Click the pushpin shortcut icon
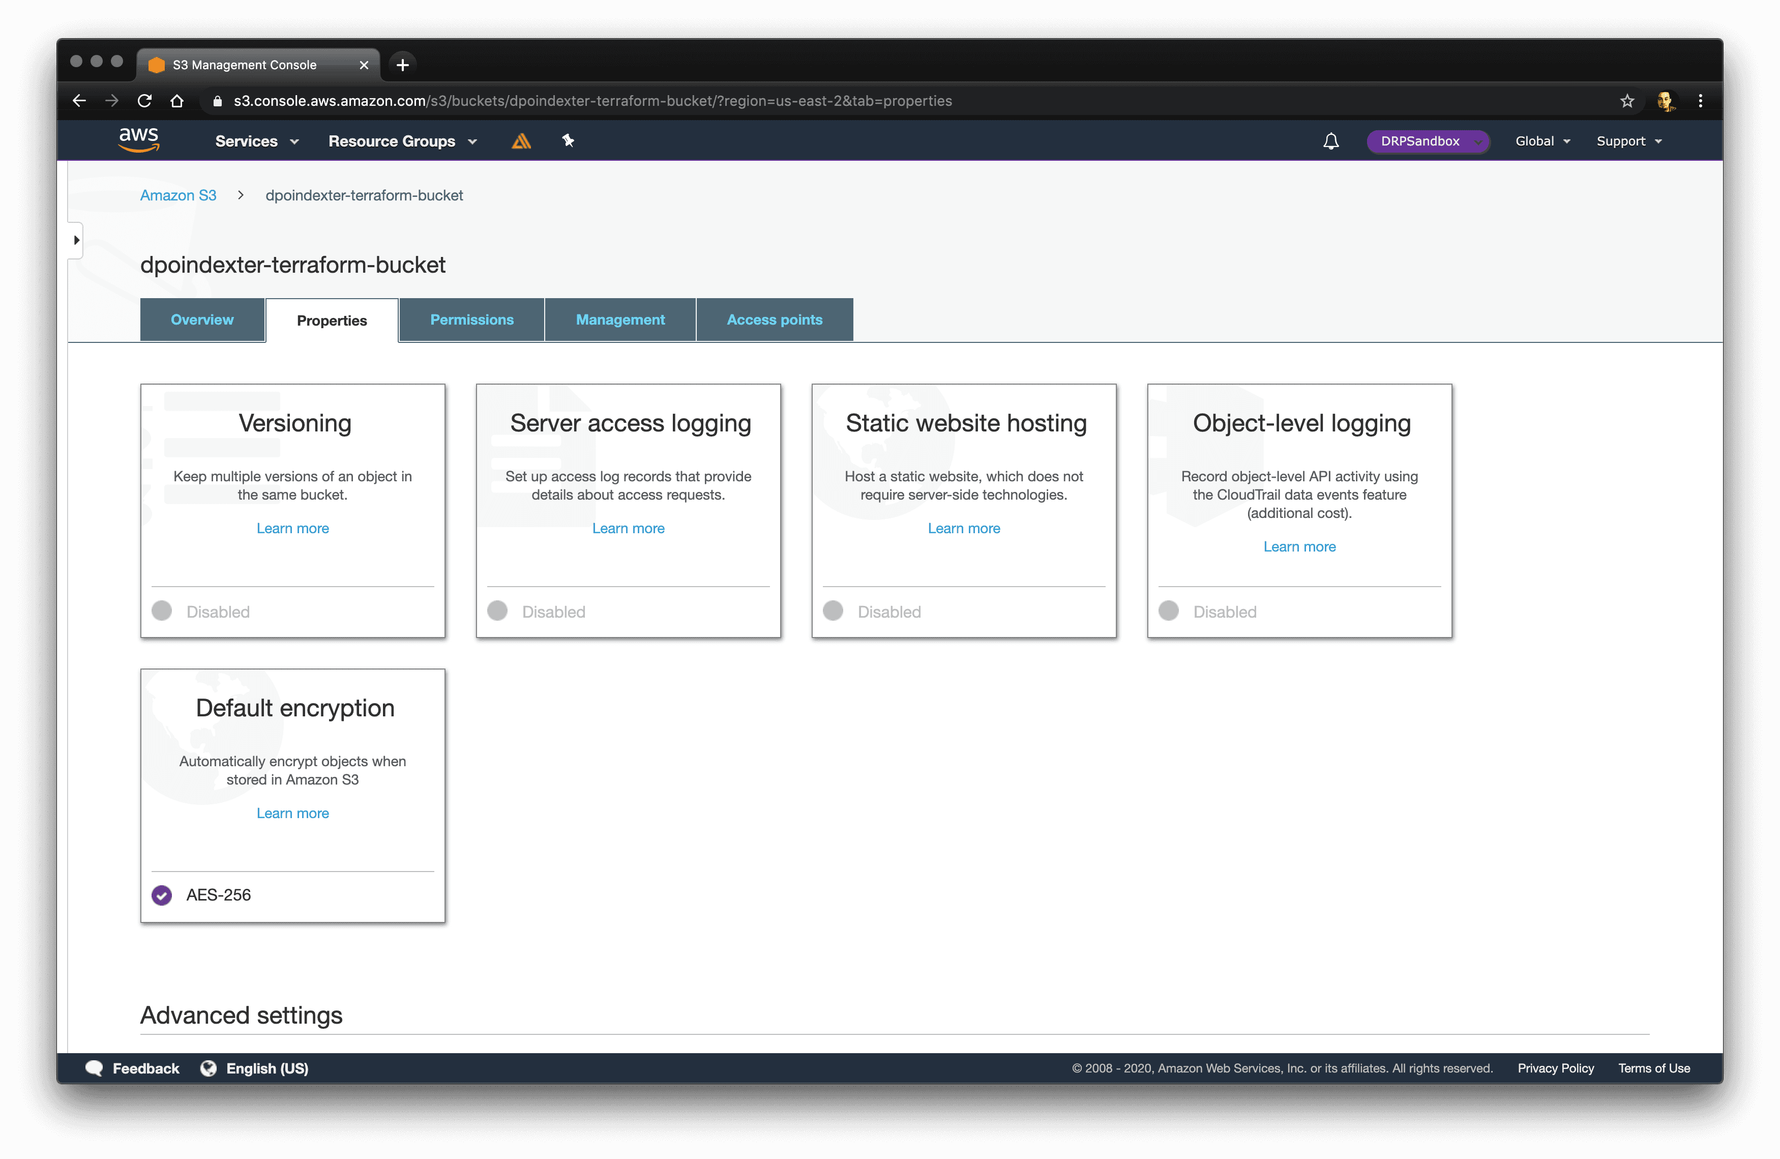The width and height of the screenshot is (1780, 1159). coord(568,140)
